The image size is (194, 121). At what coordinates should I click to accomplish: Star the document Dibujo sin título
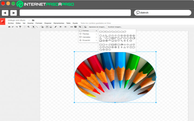pyautogui.click(x=29, y=20)
